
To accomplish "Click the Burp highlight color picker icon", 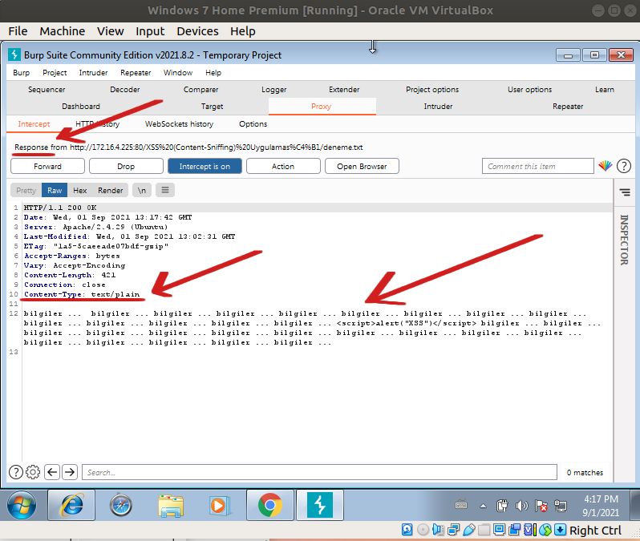I will [606, 166].
